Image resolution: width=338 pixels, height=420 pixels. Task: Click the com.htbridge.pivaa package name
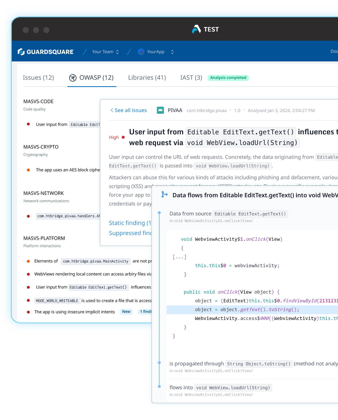pyautogui.click(x=207, y=111)
